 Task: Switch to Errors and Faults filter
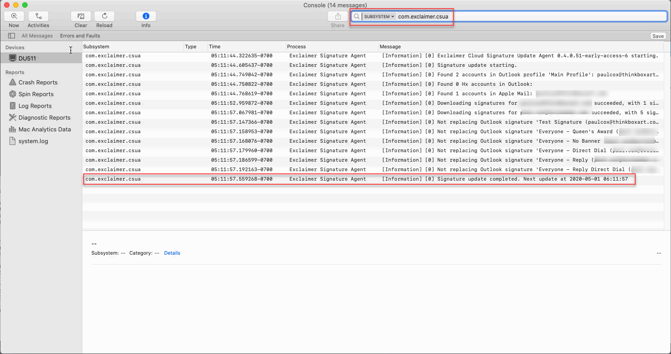[80, 36]
